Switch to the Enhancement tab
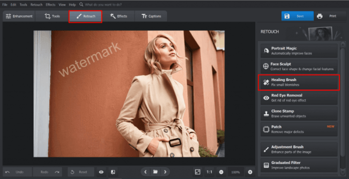This screenshot has width=349, height=179. coord(19,16)
